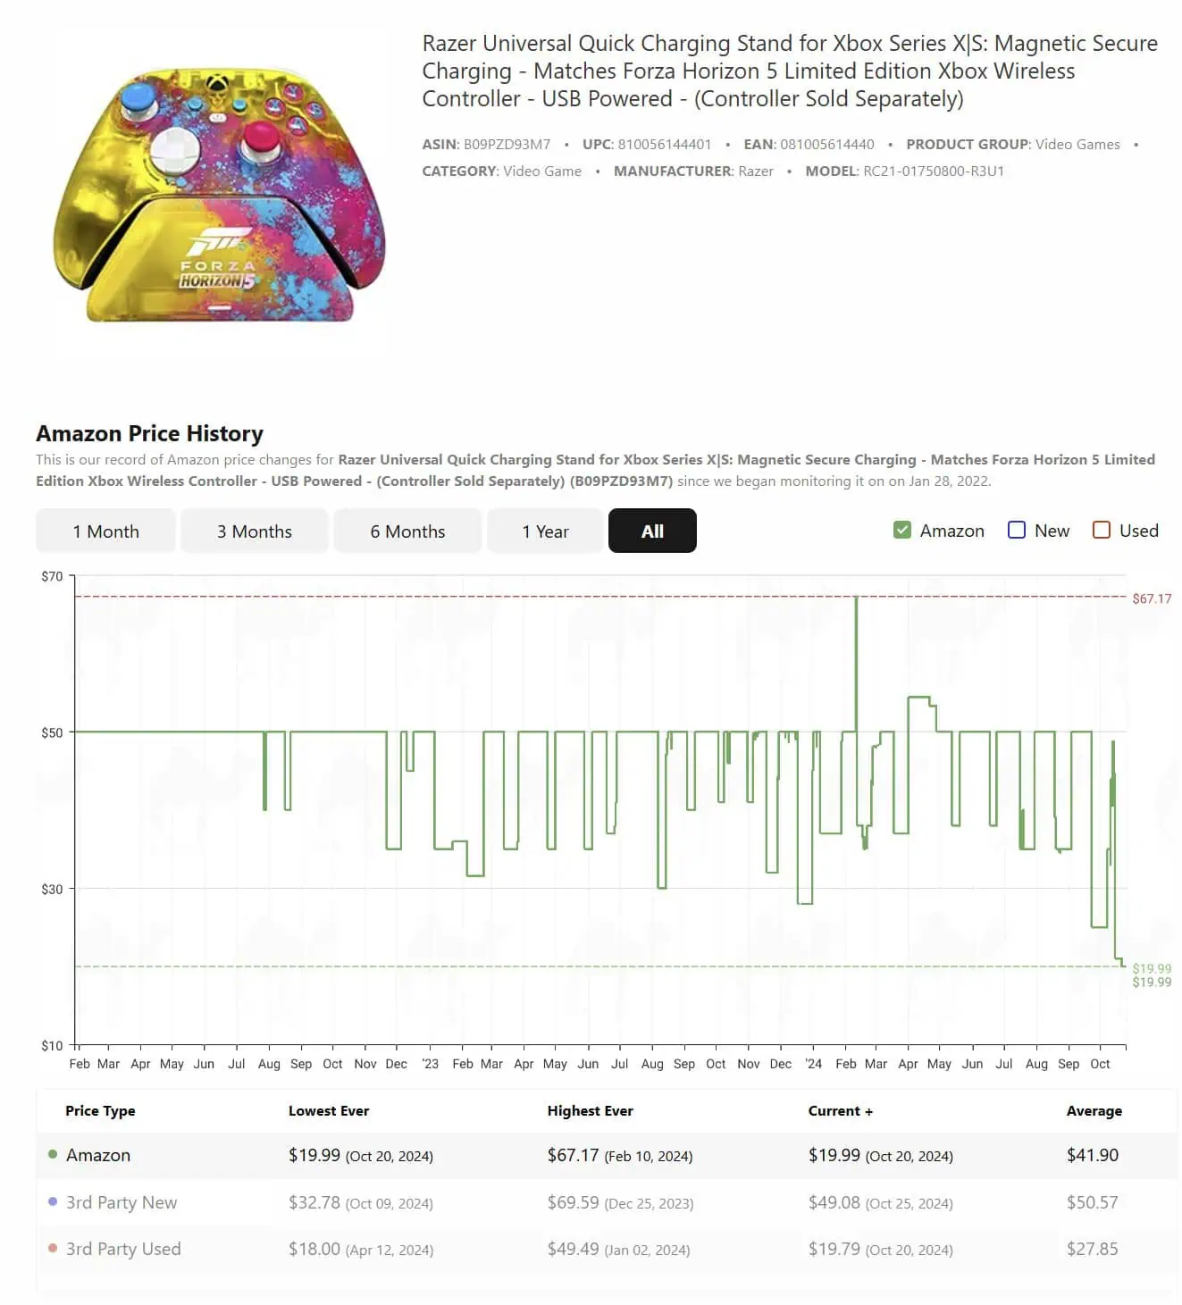The height and width of the screenshot is (1305, 1182).
Task: Uncheck the Amazon price checkbox
Action: pos(902,531)
